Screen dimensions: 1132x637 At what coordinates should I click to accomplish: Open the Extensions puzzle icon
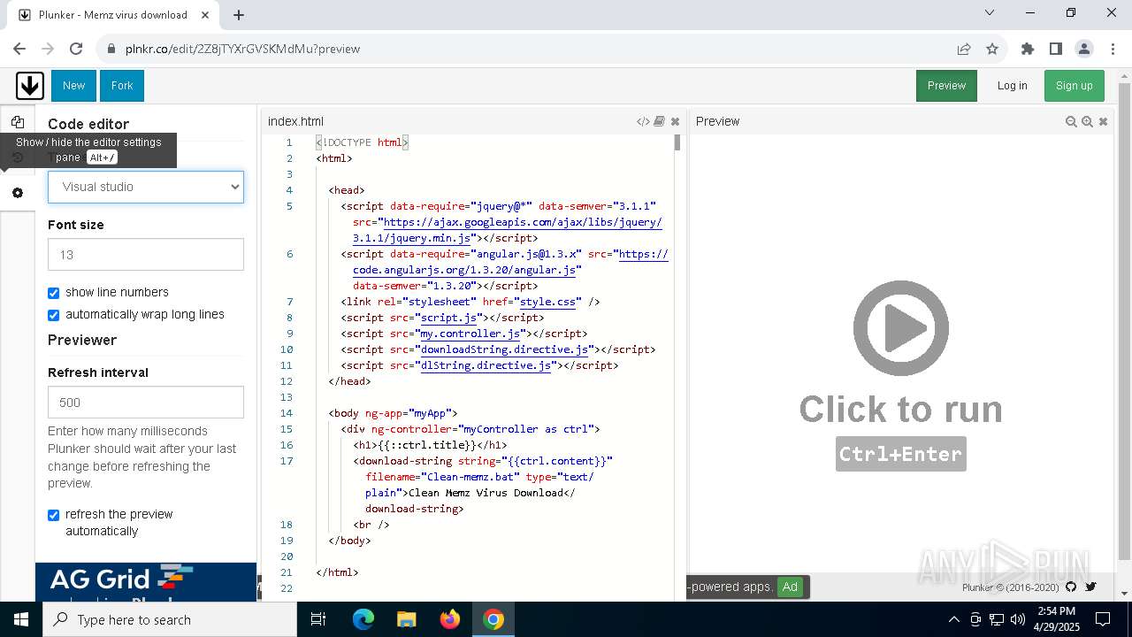(1028, 49)
